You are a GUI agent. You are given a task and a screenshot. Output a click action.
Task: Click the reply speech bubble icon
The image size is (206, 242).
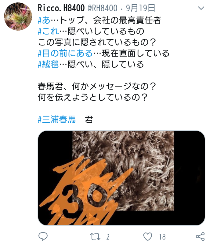click(x=43, y=236)
